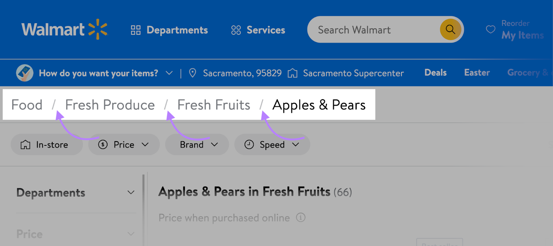Screen dimensions: 553x246
Task: Click inside the Search Walmart field
Action: pyautogui.click(x=373, y=29)
